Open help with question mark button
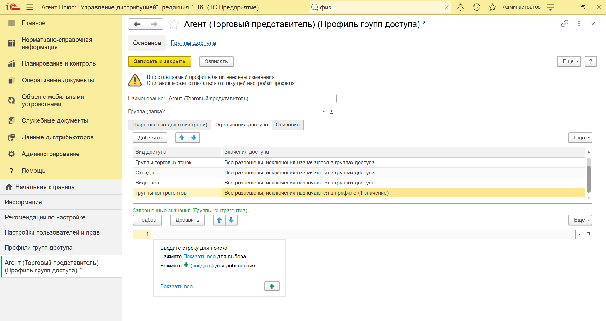Image resolution: width=606 pixels, height=321 pixels. coord(591,61)
